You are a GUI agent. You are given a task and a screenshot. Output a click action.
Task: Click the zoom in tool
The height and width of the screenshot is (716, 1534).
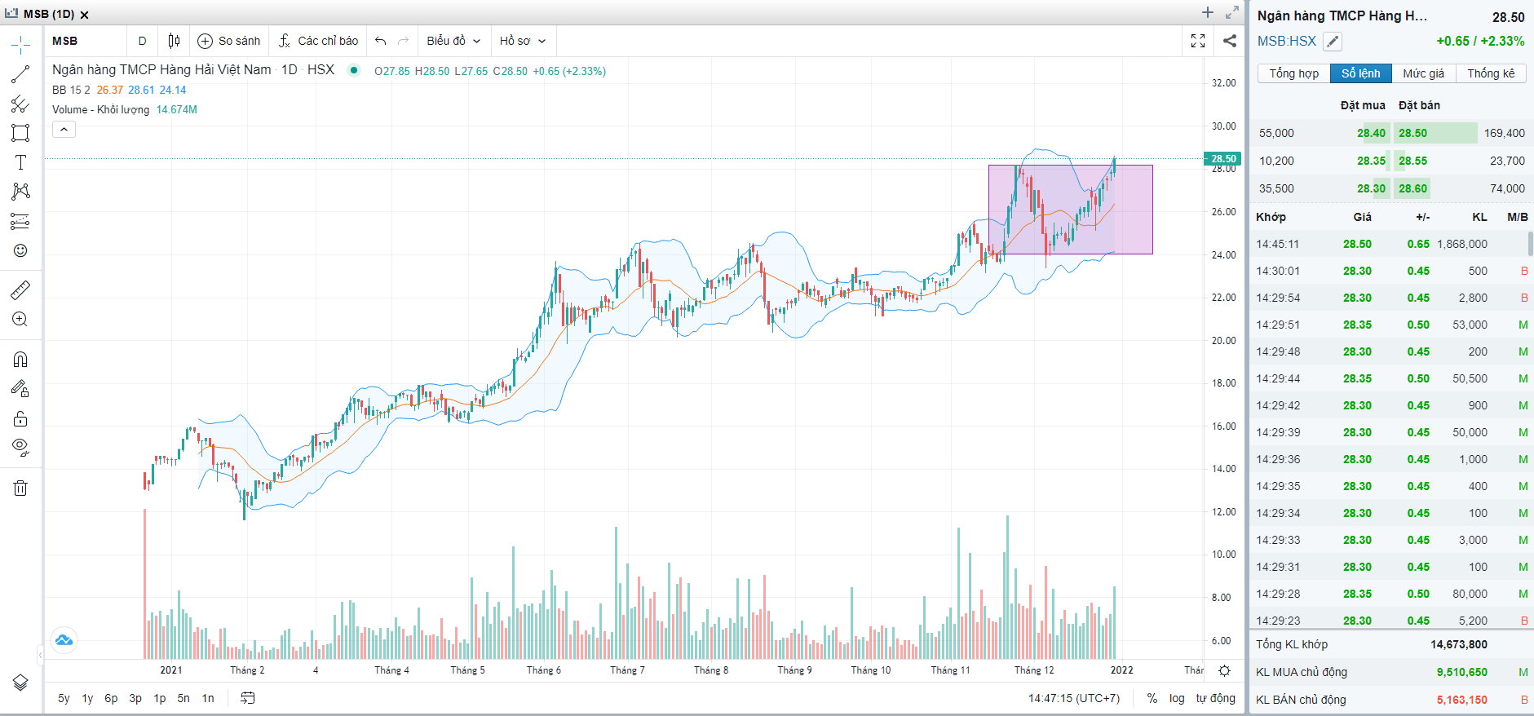(20, 320)
